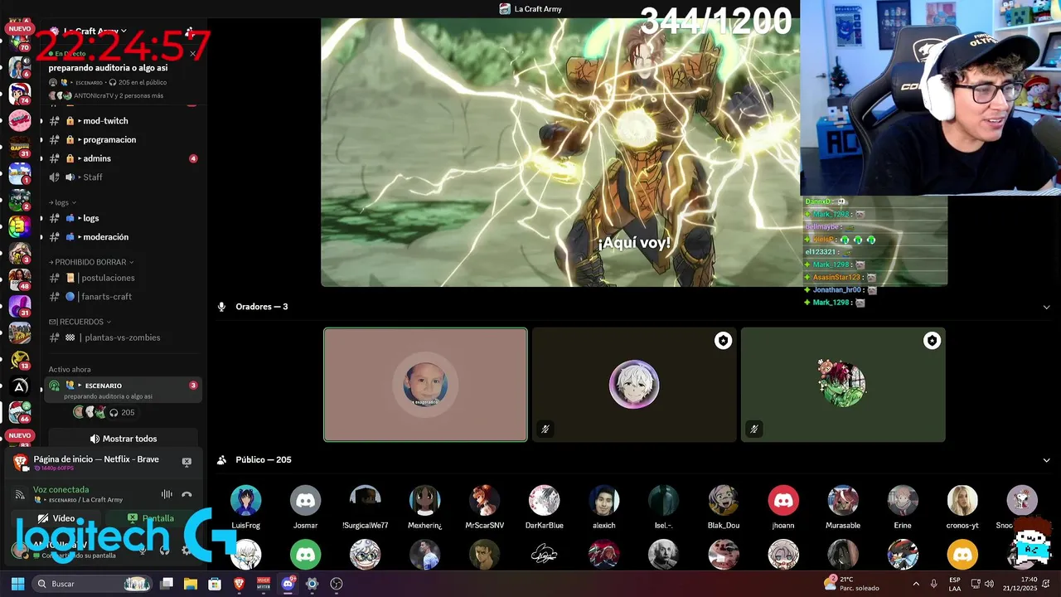This screenshot has width=1061, height=597.
Task: Select the white-haired anime speaker tile
Action: [634, 385]
